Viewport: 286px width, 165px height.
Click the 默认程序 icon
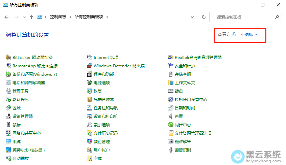click(8, 99)
